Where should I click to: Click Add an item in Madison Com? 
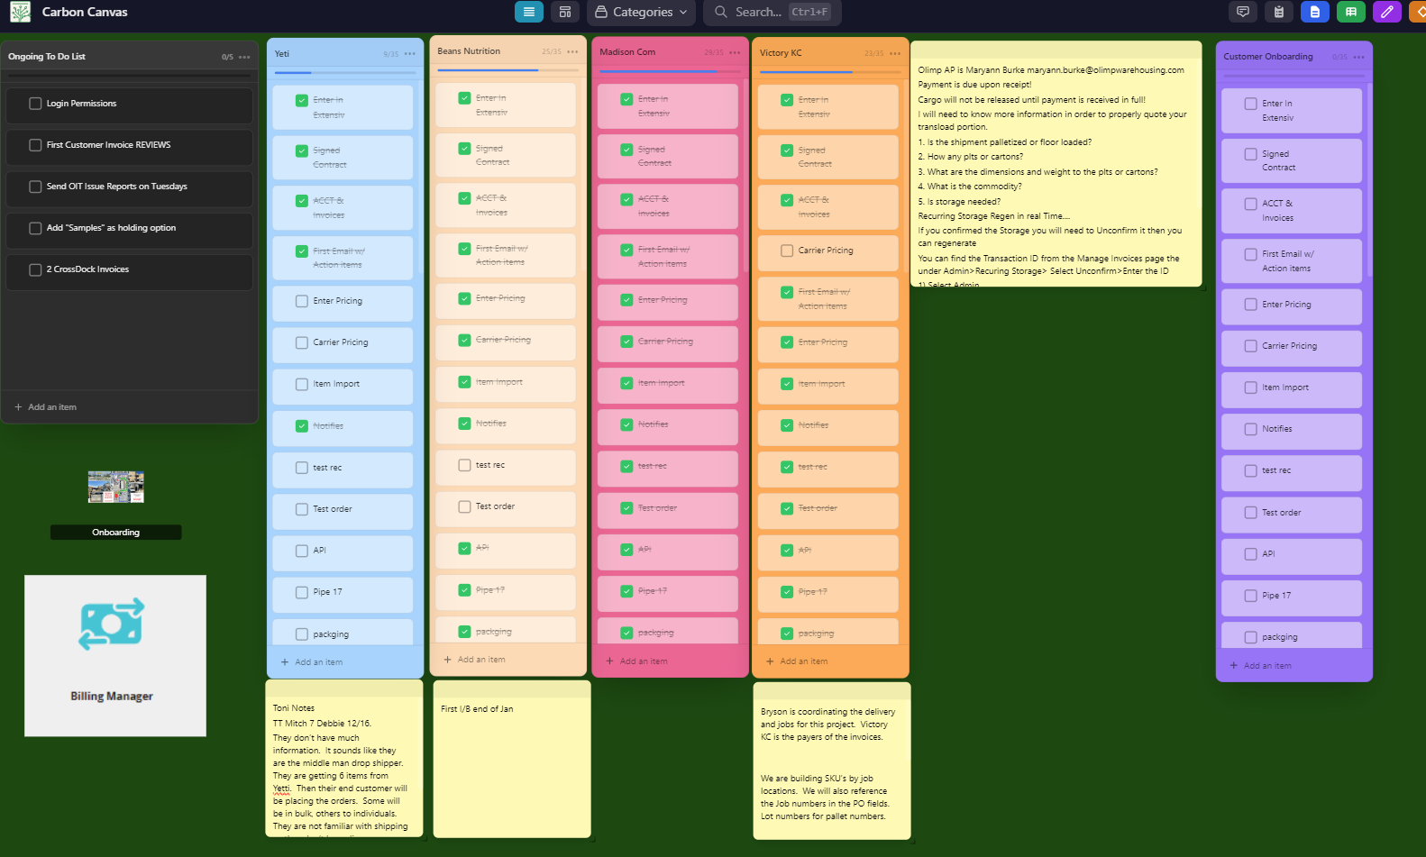coord(636,661)
